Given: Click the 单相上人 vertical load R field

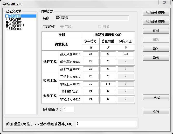Looking at the screenshot, I should (108, 84).
